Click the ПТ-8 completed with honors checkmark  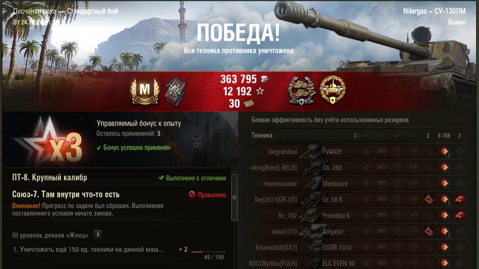[161, 178]
